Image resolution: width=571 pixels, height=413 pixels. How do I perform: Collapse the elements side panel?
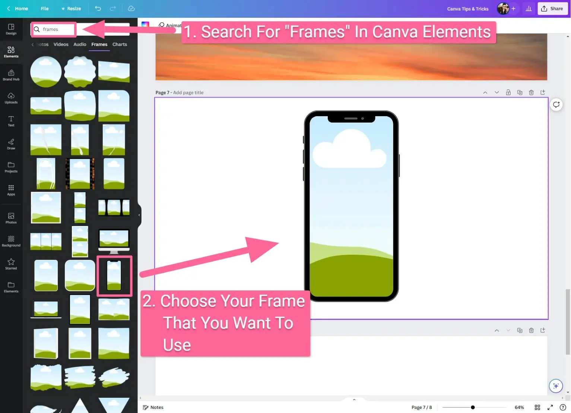point(139,215)
